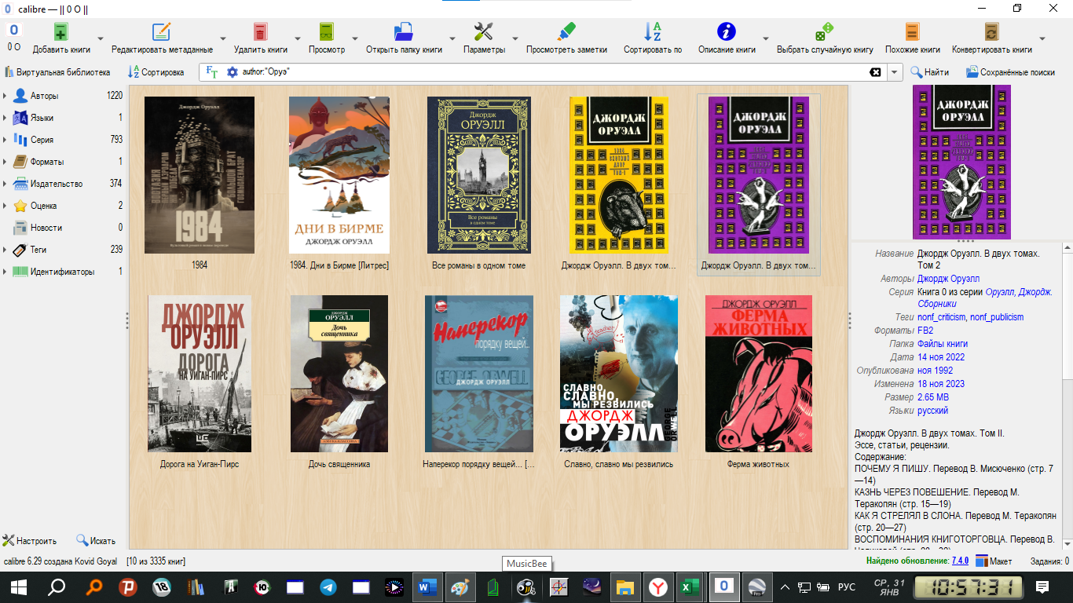Viewport: 1073px width, 603px height.
Task: Click the Сортировать по icon
Action: click(x=653, y=31)
